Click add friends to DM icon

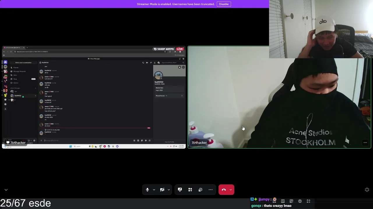154,63
